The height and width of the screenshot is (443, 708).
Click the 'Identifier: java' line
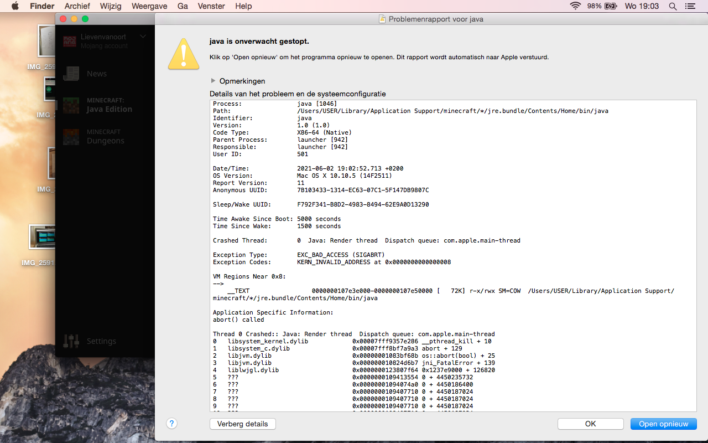[263, 118]
